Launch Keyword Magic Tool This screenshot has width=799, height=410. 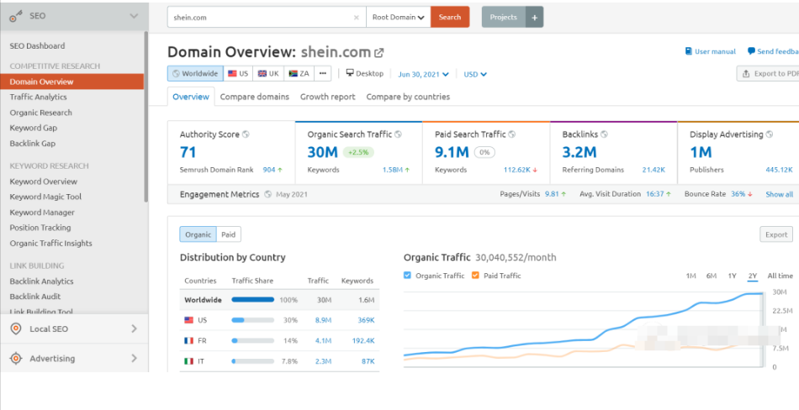[45, 197]
